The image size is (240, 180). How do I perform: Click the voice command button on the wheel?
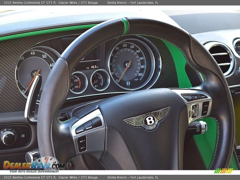click(x=188, y=97)
